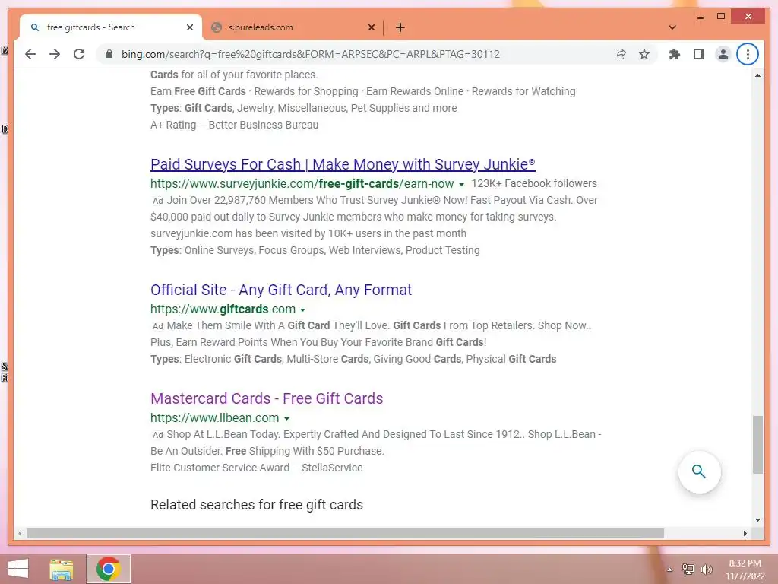
Task: Expand the llbean.com URL dropdown arrow
Action: [286, 419]
